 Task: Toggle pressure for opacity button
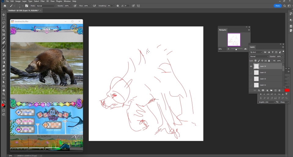pos(75,6)
